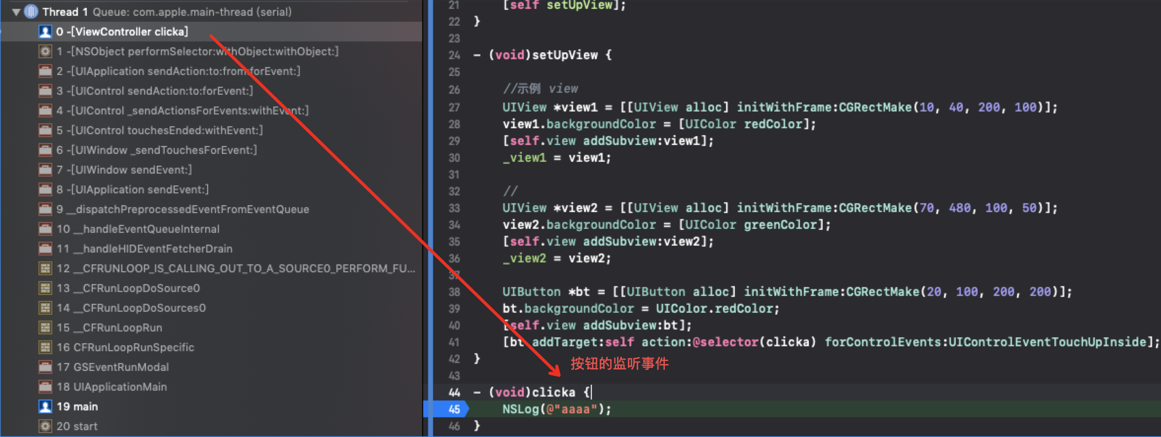Collapse the Thread 1 disclosure triangle
This screenshot has width=1161, height=437.
click(16, 12)
